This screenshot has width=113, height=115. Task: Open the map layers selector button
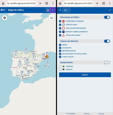pyautogui.click(x=51, y=18)
